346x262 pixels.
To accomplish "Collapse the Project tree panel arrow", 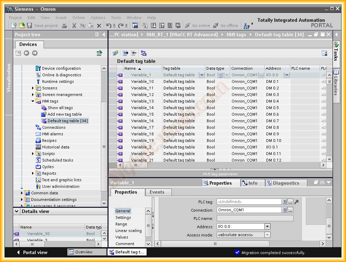I will click(x=104, y=35).
